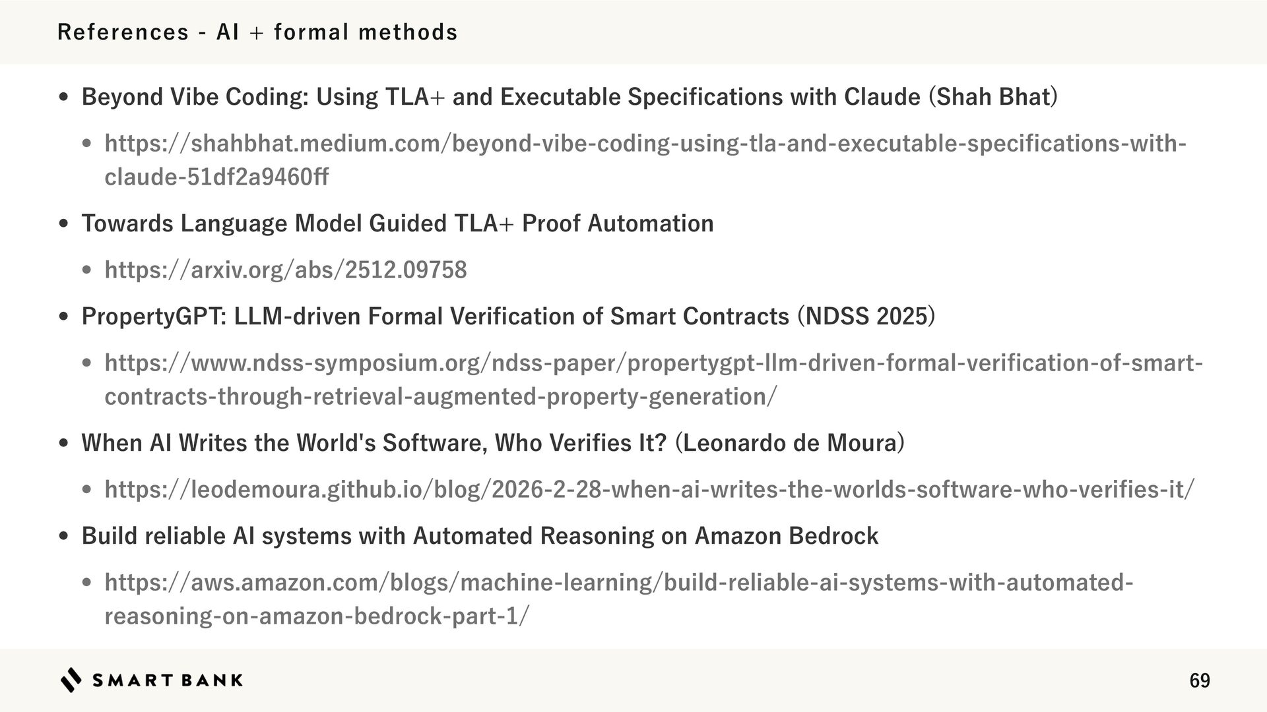The height and width of the screenshot is (712, 1267).
Task: Click the Beyond Vibe Coding reference heading
Action: point(569,97)
